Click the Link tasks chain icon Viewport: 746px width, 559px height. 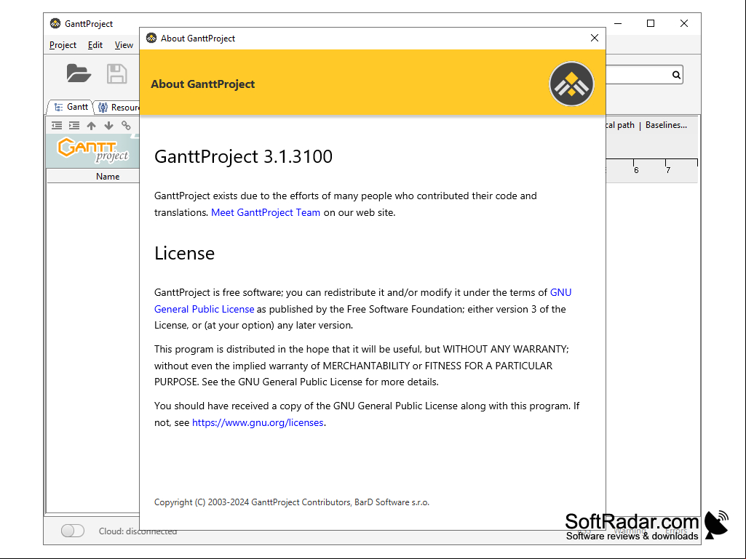coord(126,126)
